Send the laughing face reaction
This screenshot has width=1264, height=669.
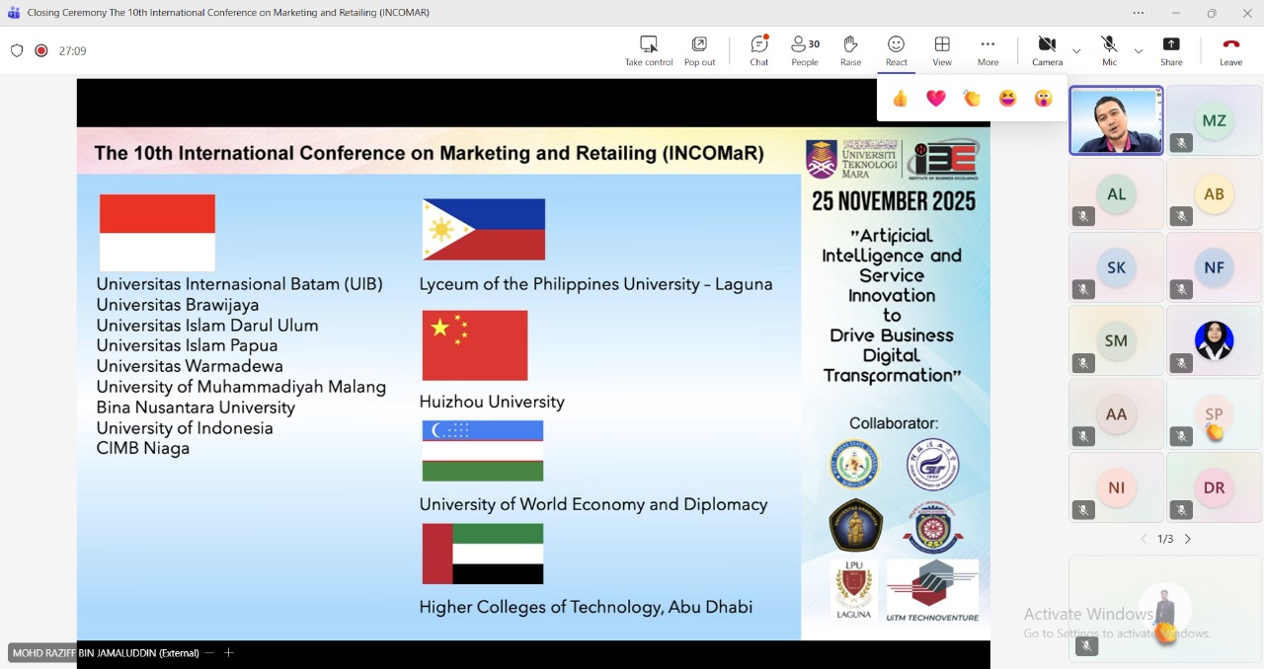(1007, 99)
